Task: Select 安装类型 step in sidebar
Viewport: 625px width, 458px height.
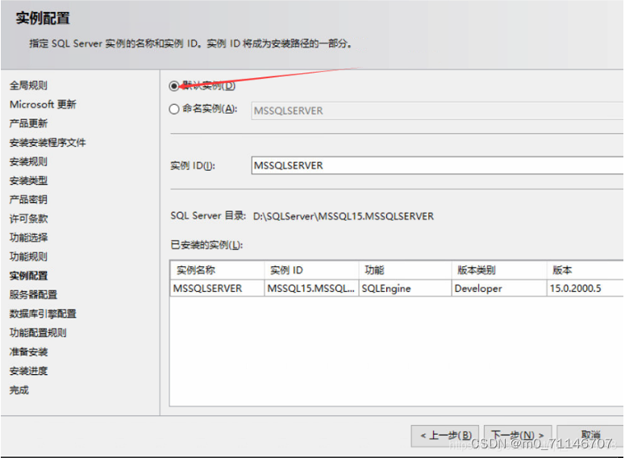Action: pyautogui.click(x=29, y=181)
